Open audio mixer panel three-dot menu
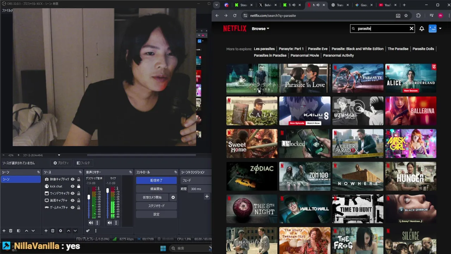451x254 pixels. point(95,231)
